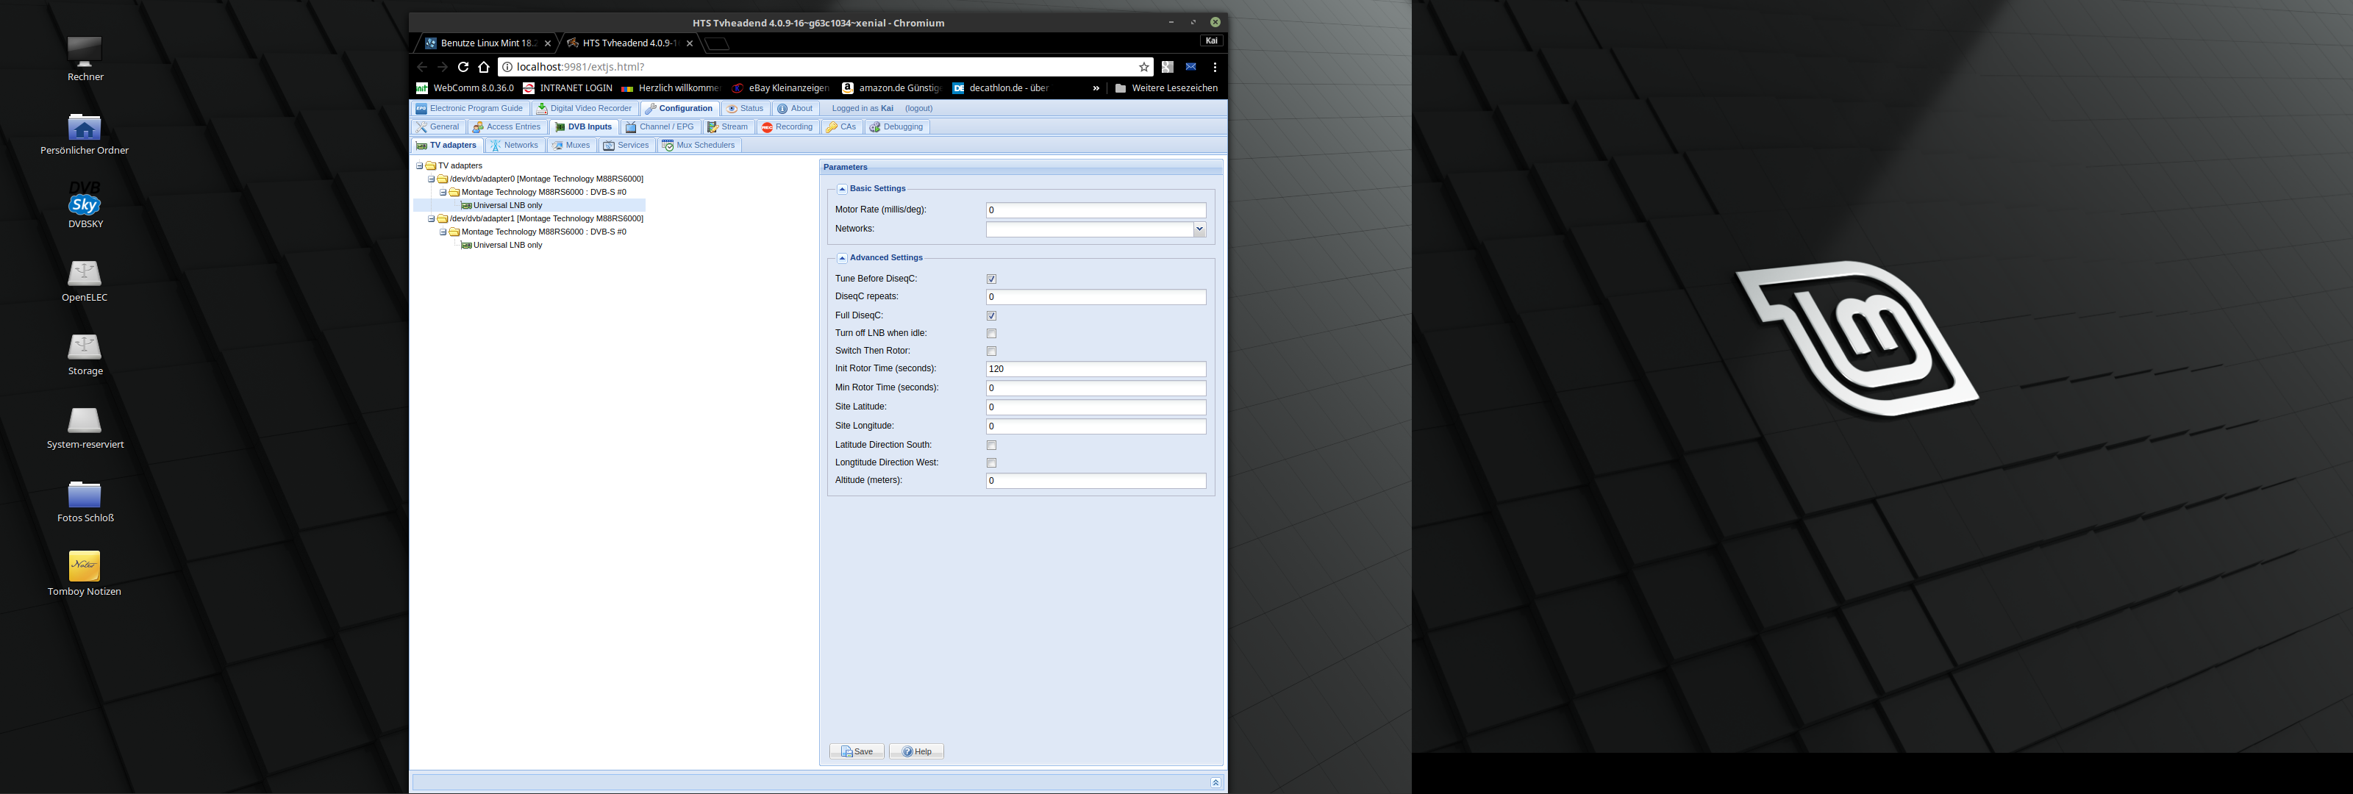The image size is (2353, 794).
Task: Collapse the /dev/dvb/adapter0 node
Action: pyautogui.click(x=431, y=179)
